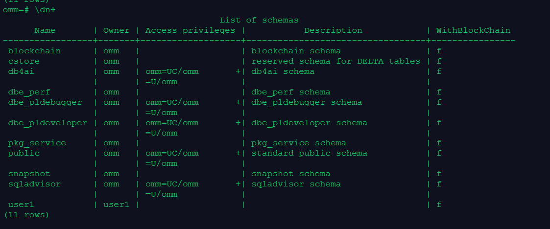Click the Access privileges column header
This screenshot has height=229, width=550.
[190, 30]
